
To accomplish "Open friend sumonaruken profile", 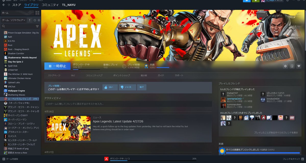I will (234, 105).
